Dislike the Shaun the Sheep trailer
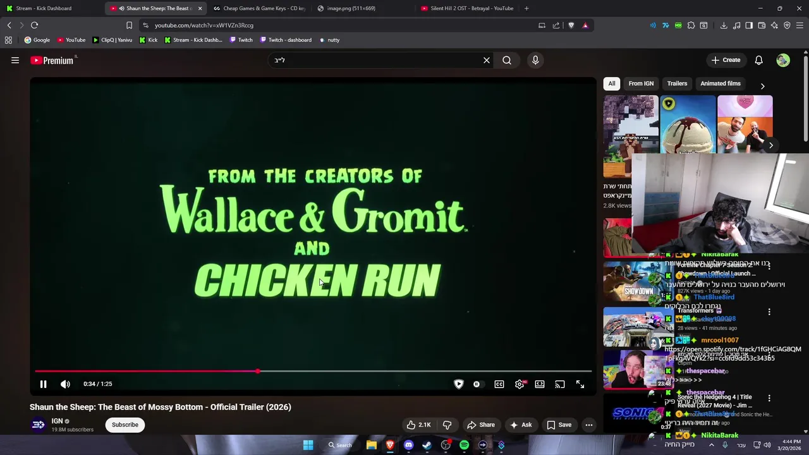 pyautogui.click(x=447, y=425)
